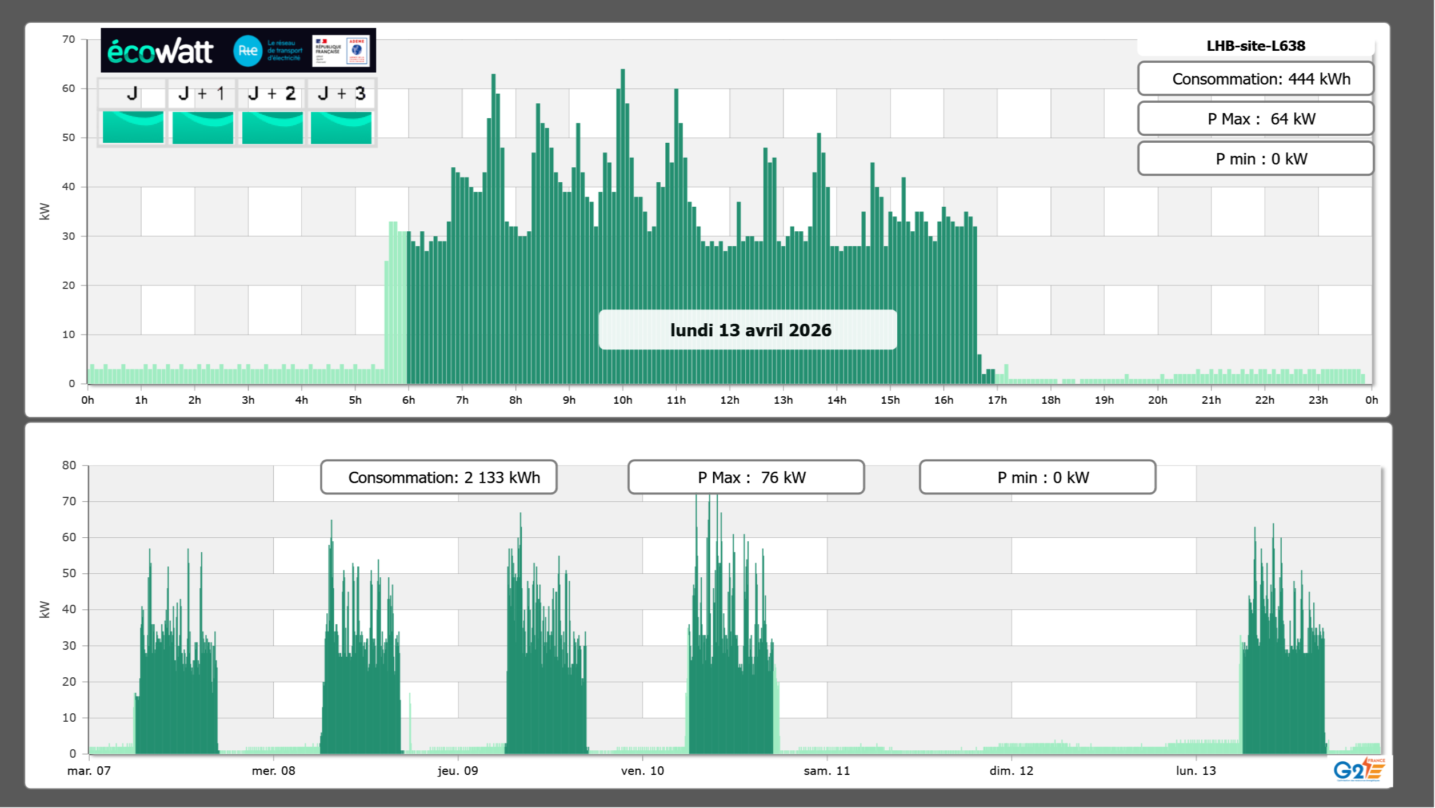
Task: Click the écowatt logo
Action: [161, 51]
